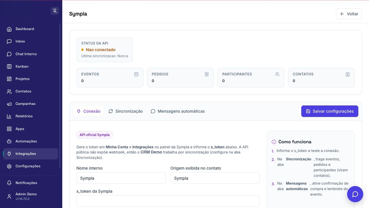Screen dimensions: 369x208
Task: Click the Campanhas megaphone icon
Action: pos(9,104)
